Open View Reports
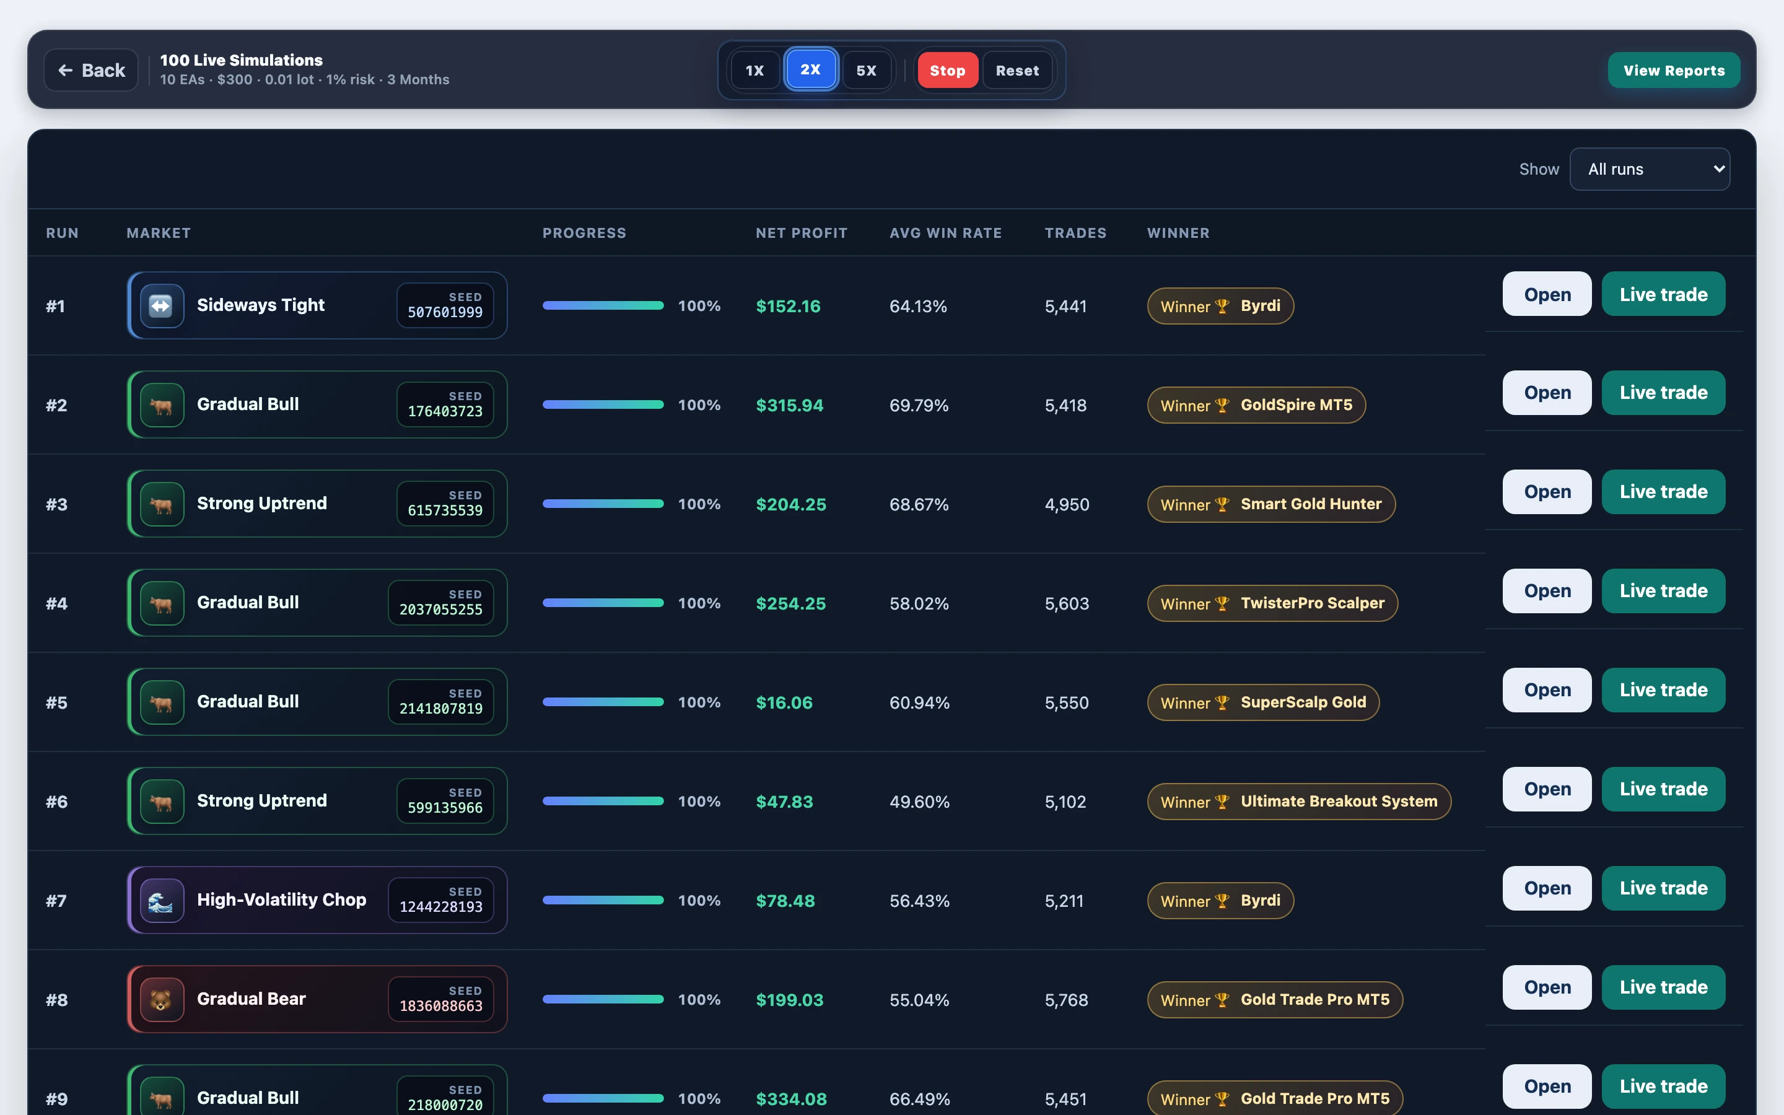The image size is (1784, 1115). [x=1673, y=70]
